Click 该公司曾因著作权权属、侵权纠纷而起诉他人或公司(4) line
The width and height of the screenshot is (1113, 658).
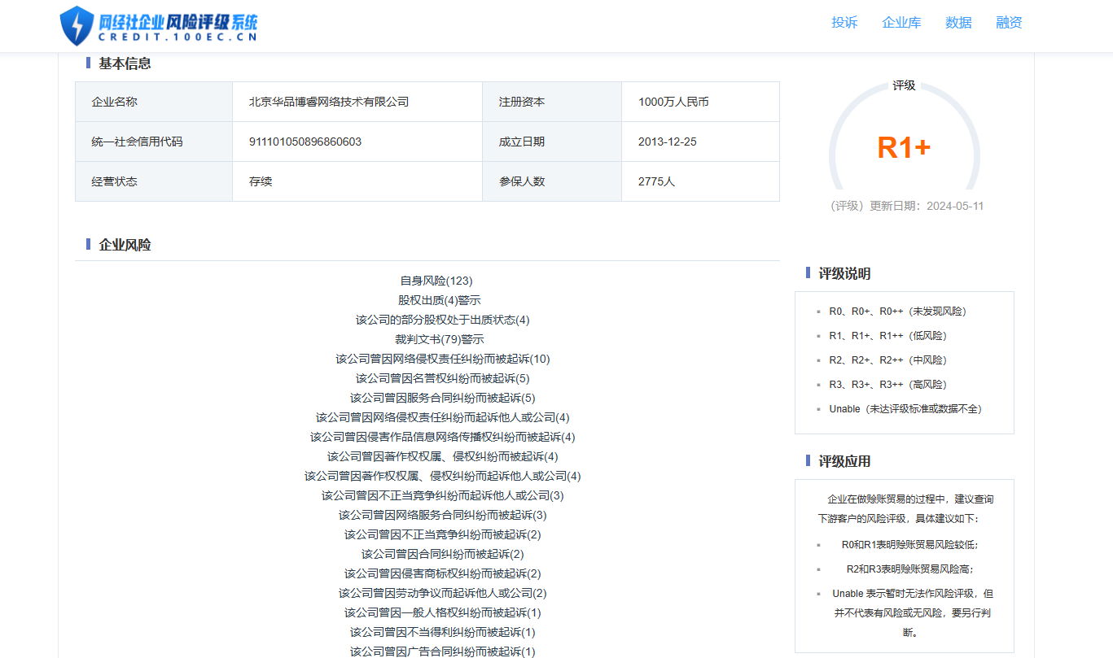pyautogui.click(x=443, y=476)
